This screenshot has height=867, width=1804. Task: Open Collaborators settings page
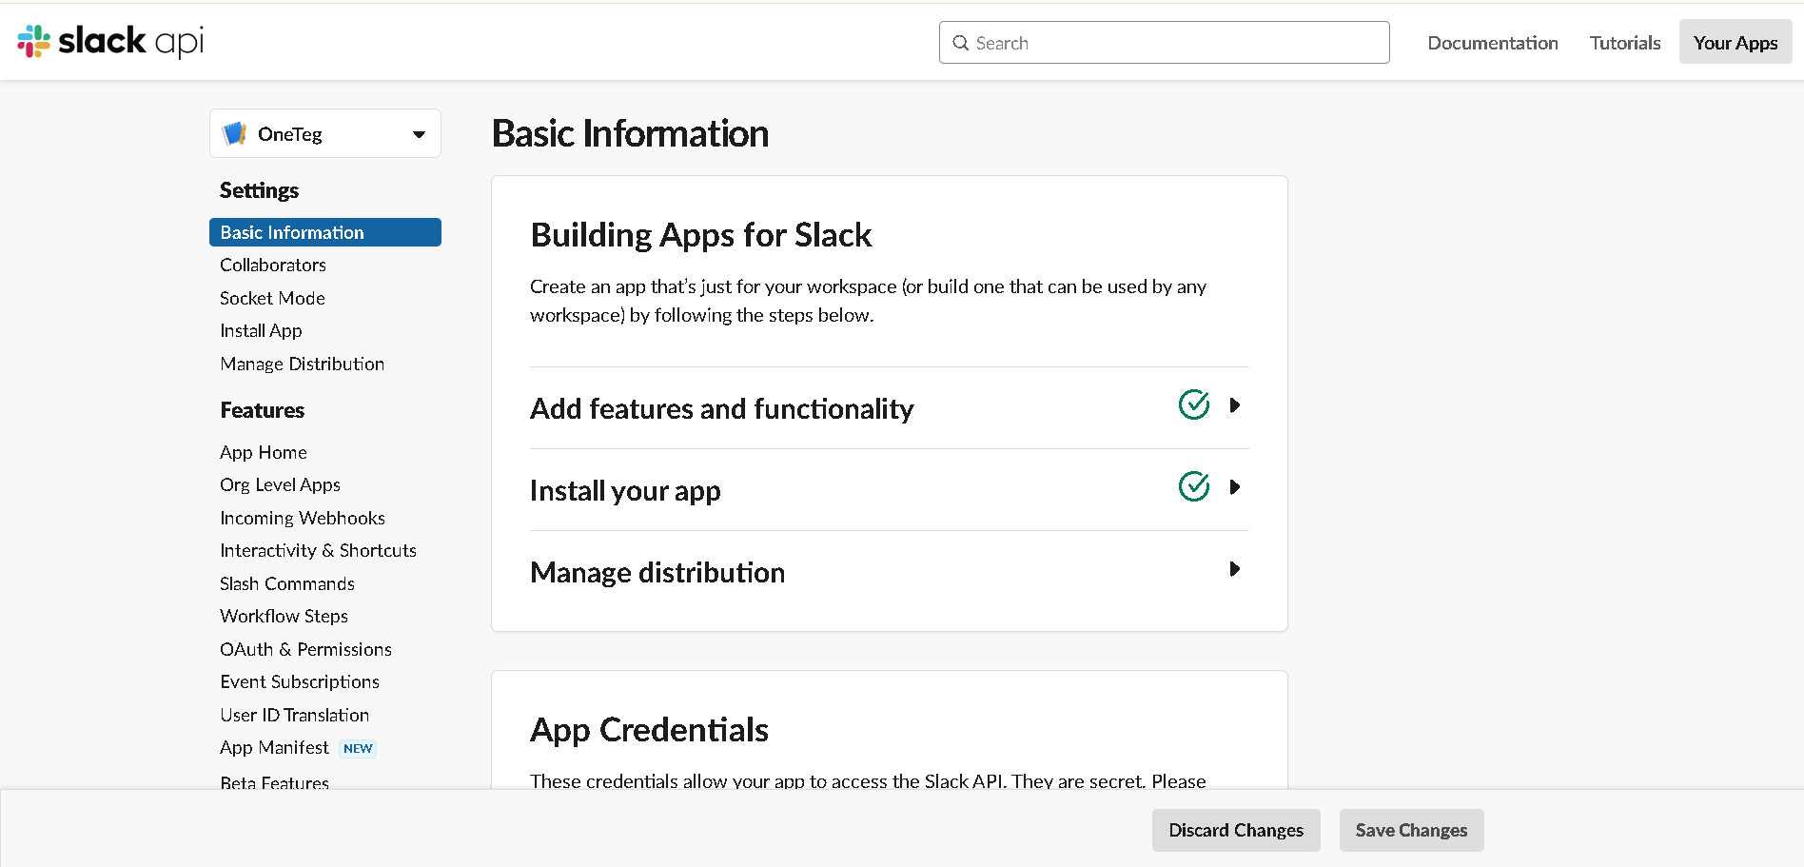point(273,266)
